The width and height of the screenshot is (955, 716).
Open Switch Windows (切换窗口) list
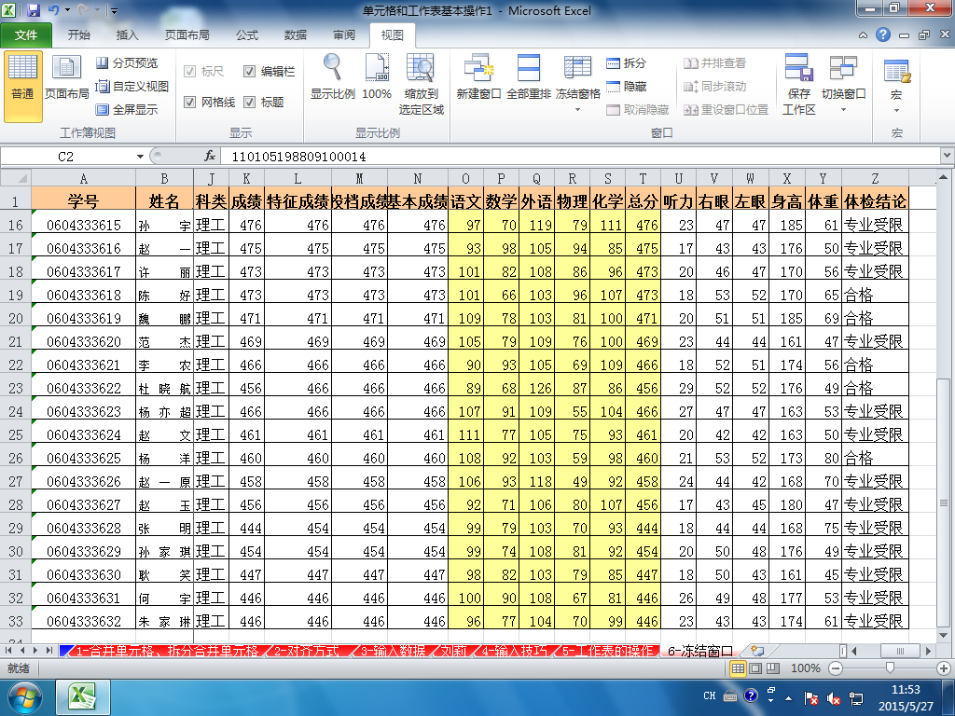[x=843, y=84]
